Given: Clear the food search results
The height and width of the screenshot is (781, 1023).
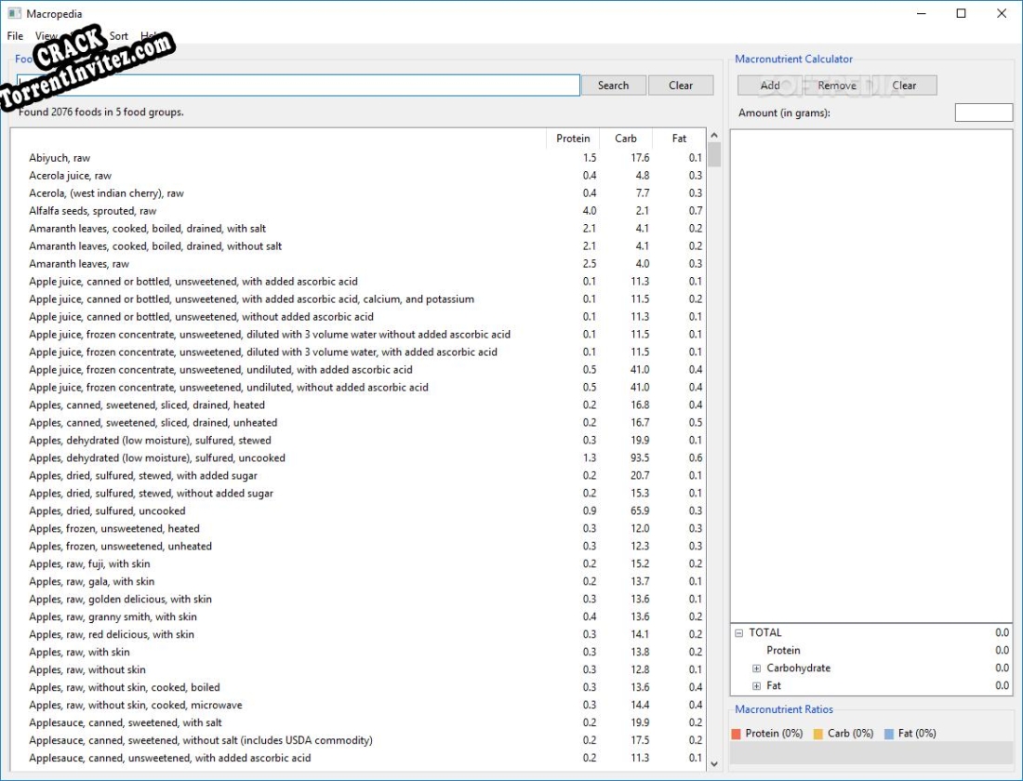Looking at the screenshot, I should coord(681,85).
